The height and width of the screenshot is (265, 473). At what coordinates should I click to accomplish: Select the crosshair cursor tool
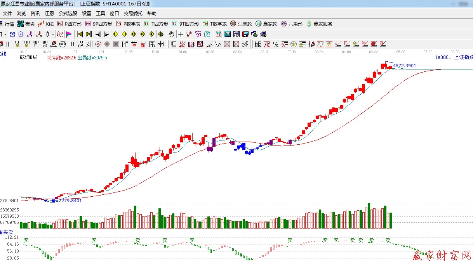(x=181, y=34)
